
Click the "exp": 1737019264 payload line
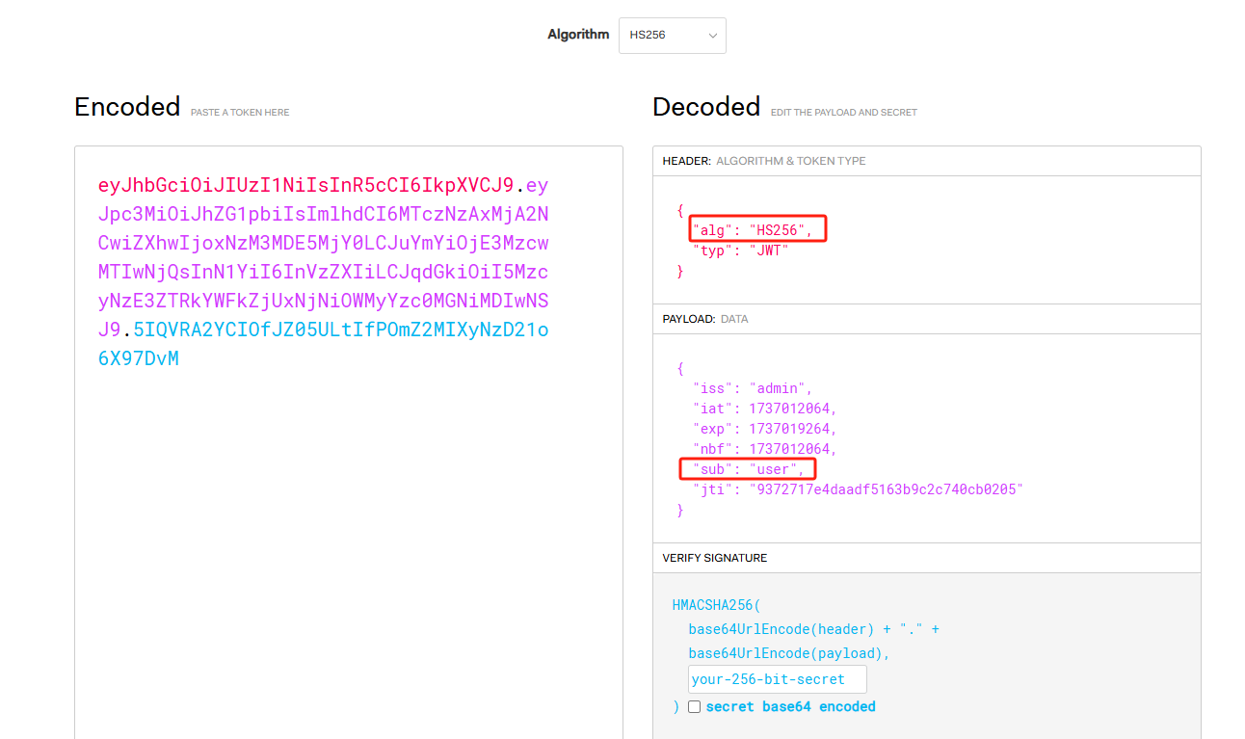(x=765, y=429)
